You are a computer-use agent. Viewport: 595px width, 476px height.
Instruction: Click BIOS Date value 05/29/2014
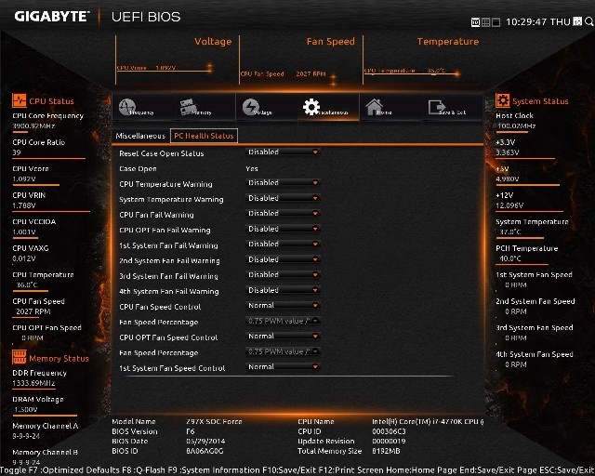[x=205, y=441]
